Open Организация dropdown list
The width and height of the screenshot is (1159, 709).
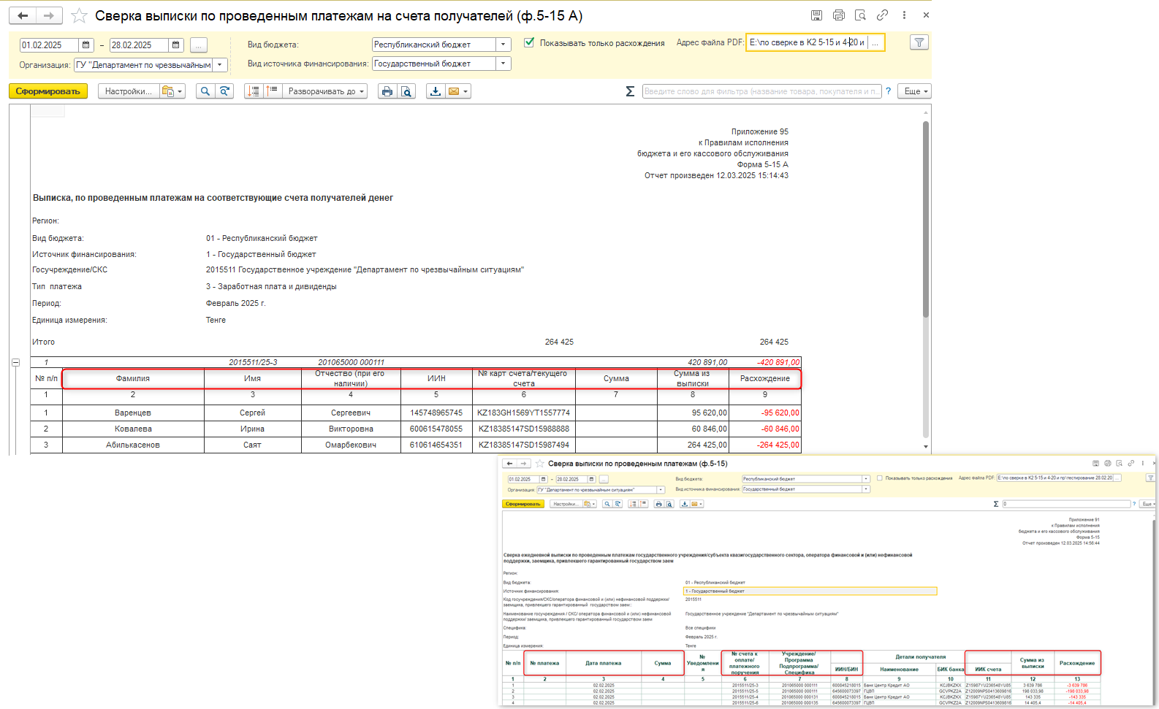[219, 65]
